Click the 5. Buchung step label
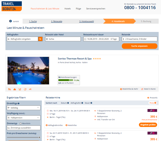Viewport: 161px width, 141px height. [146, 21]
